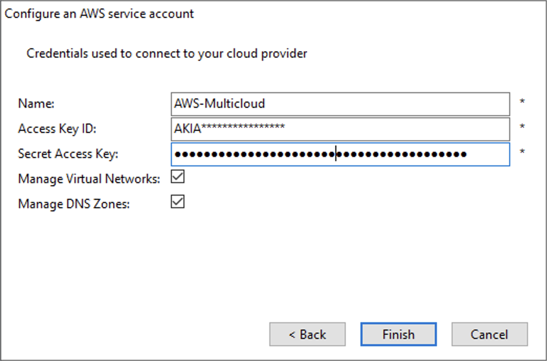The height and width of the screenshot is (361, 547).
Task: Cancel the AWS account setup
Action: 489,334
